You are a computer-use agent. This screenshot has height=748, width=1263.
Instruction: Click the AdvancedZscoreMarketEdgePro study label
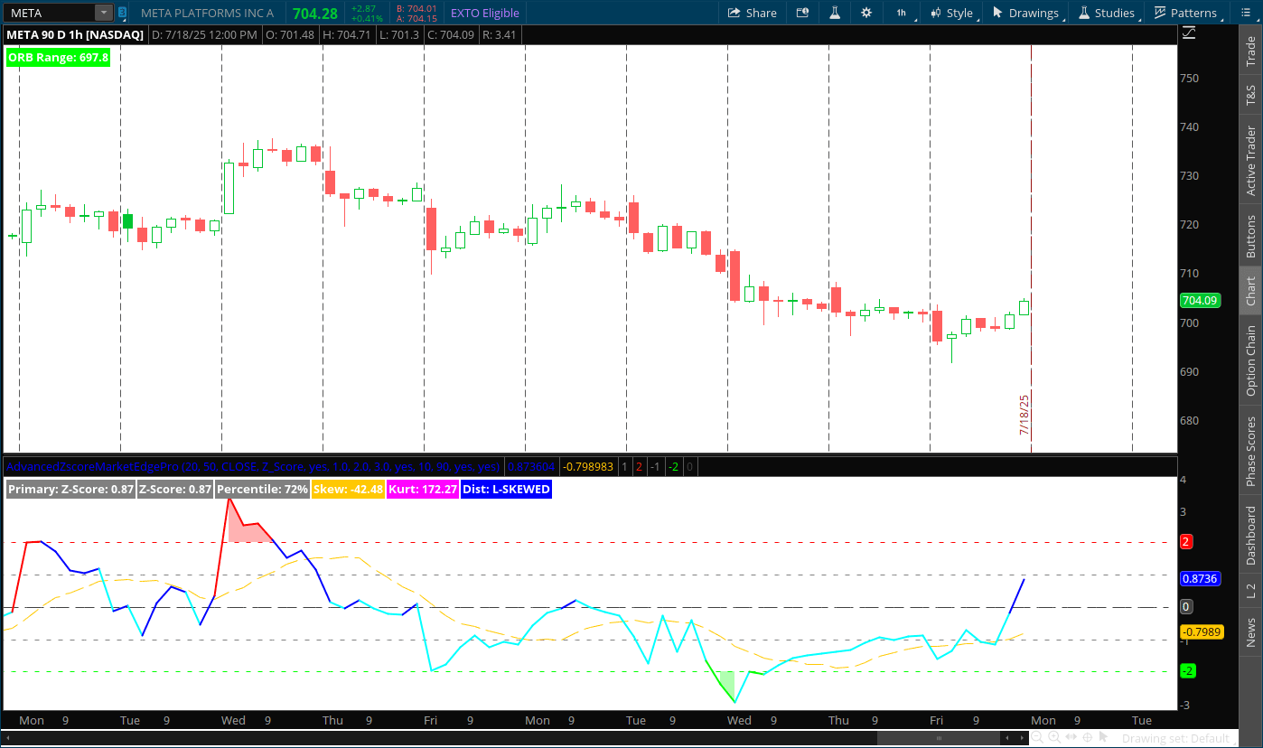click(x=90, y=466)
